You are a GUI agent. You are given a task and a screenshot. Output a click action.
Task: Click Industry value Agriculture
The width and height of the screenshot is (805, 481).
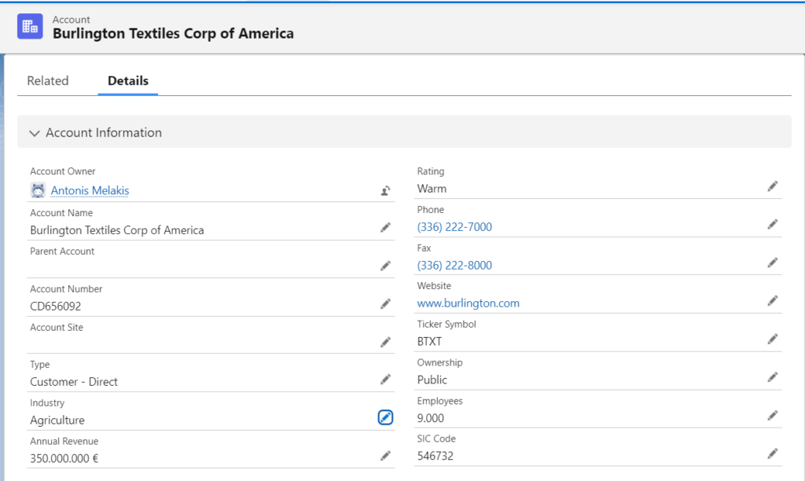point(57,420)
